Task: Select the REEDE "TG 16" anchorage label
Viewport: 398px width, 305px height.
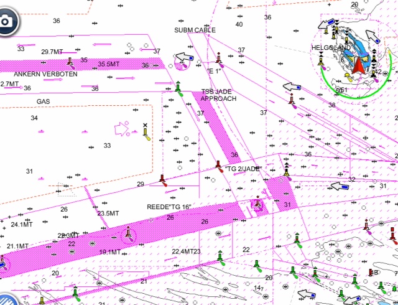Action: pos(168,207)
